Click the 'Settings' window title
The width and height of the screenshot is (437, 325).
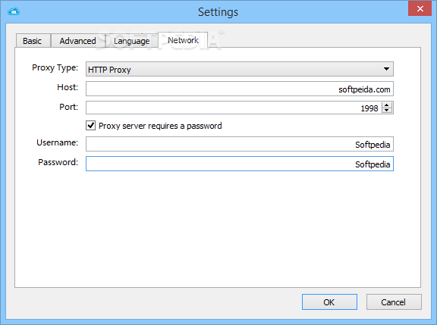[218, 12]
